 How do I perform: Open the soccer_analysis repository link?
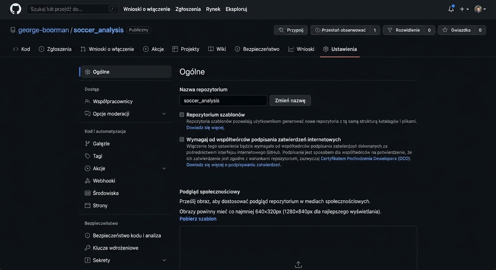point(99,30)
